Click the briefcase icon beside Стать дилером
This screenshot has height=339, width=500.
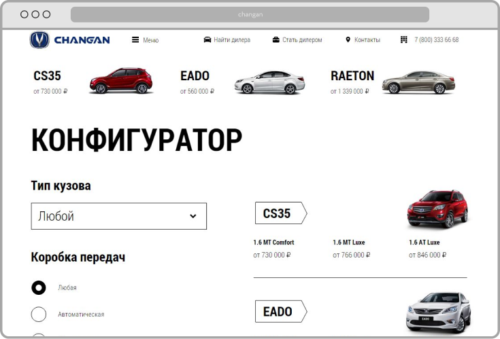276,40
